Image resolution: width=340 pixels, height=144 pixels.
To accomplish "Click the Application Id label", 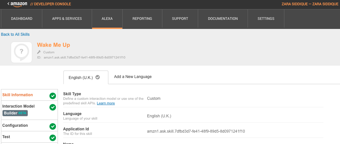I will point(76,129).
